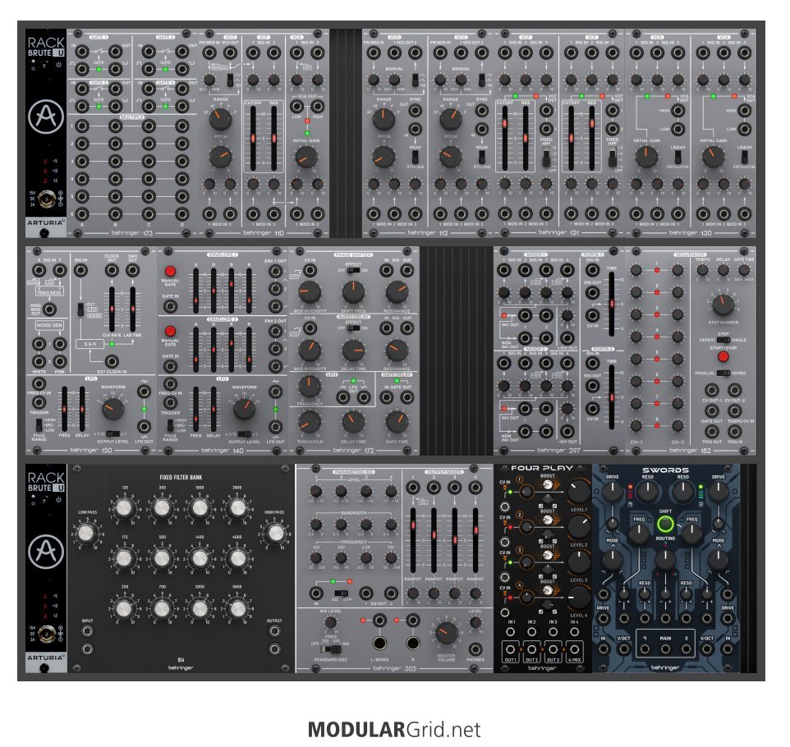Click the EQ IN jack on module 305

point(316,593)
